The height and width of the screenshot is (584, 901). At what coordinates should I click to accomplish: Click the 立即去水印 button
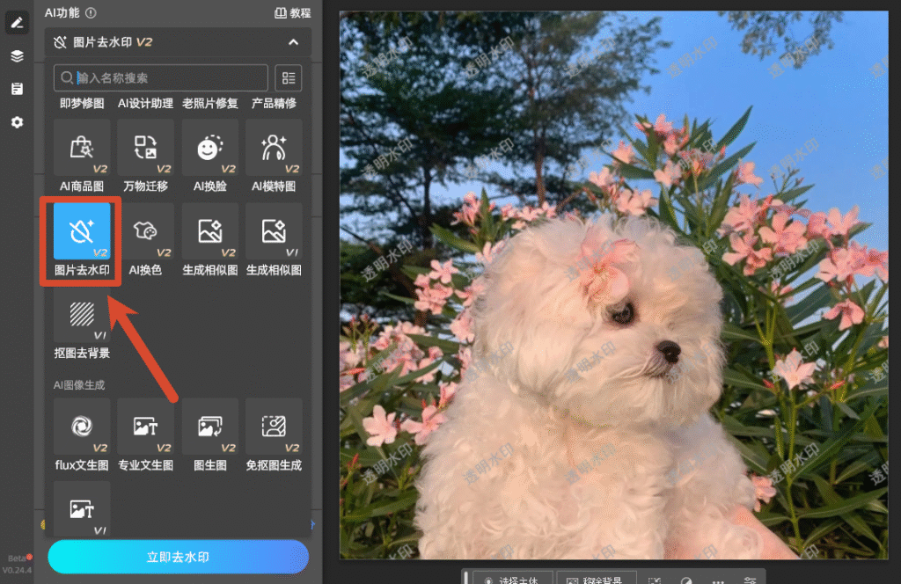pyautogui.click(x=178, y=557)
